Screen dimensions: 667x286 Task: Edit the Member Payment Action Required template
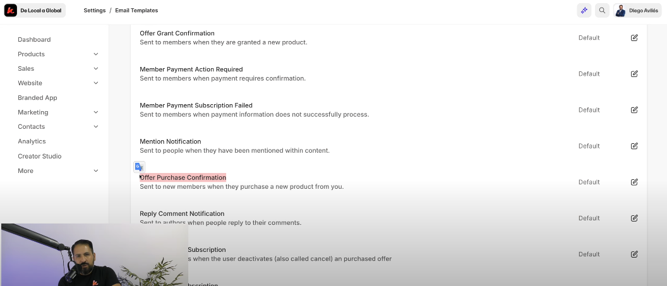[634, 74]
